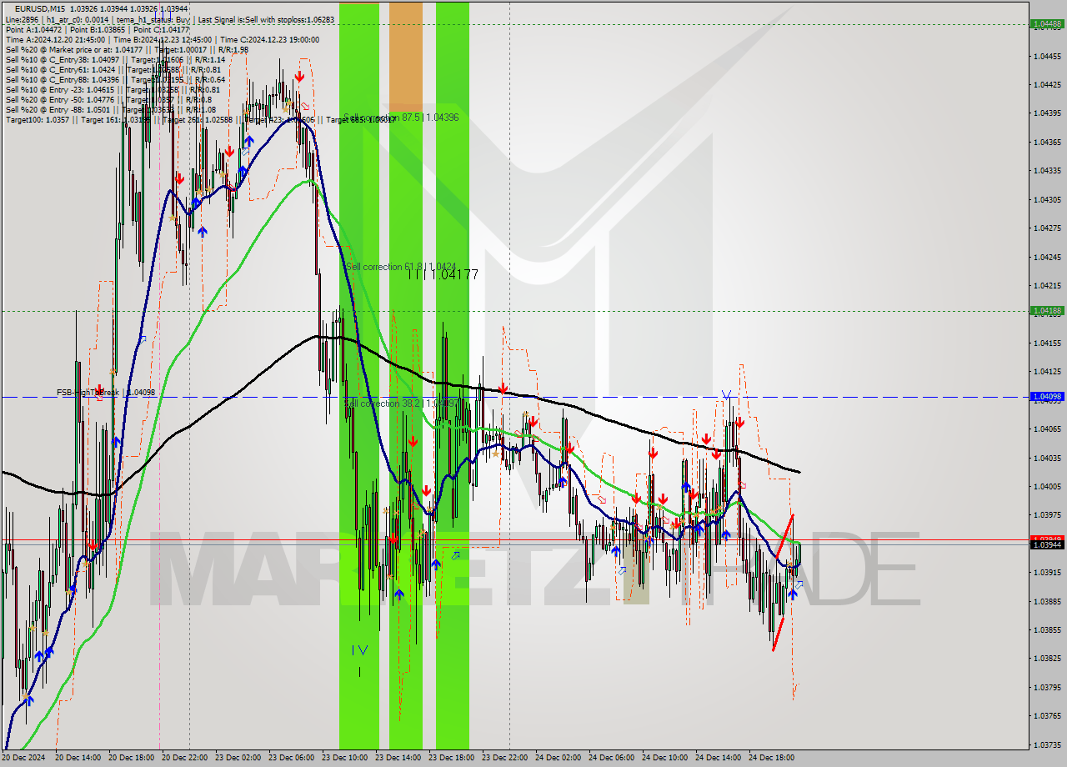Click the 1.04215 price axis label
Image resolution: width=1067 pixels, height=767 pixels.
(x=1047, y=285)
